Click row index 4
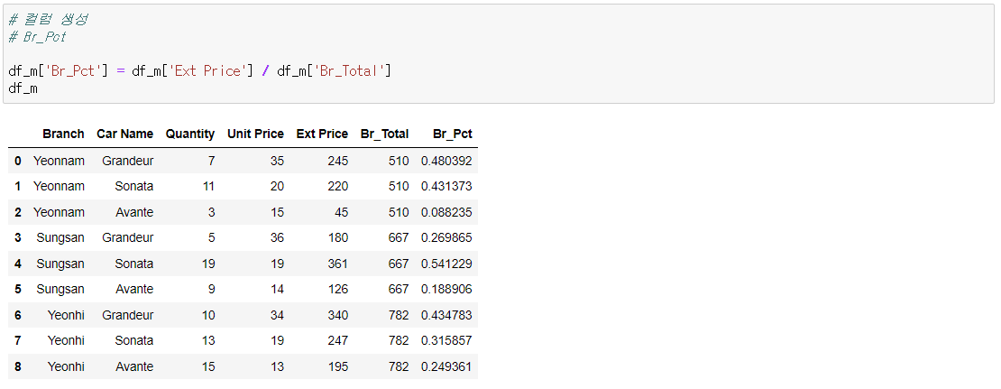1001x389 pixels. pyautogui.click(x=18, y=264)
